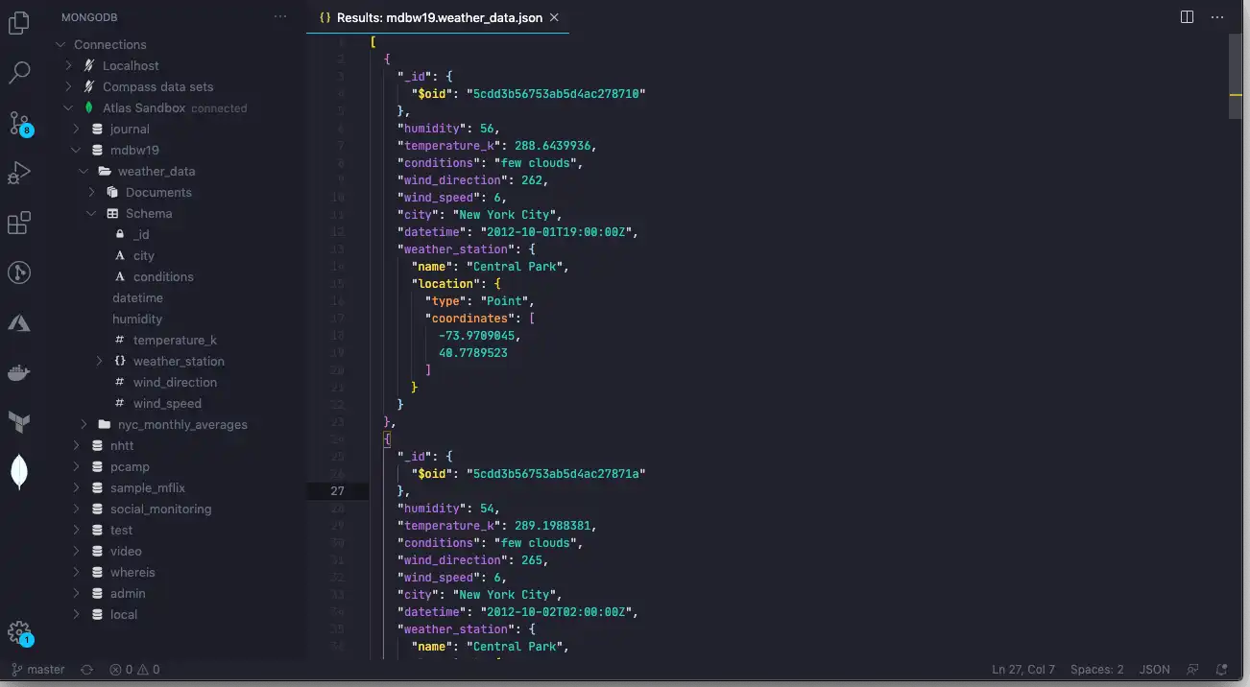Click the errors and warnings status indicator

tap(134, 669)
